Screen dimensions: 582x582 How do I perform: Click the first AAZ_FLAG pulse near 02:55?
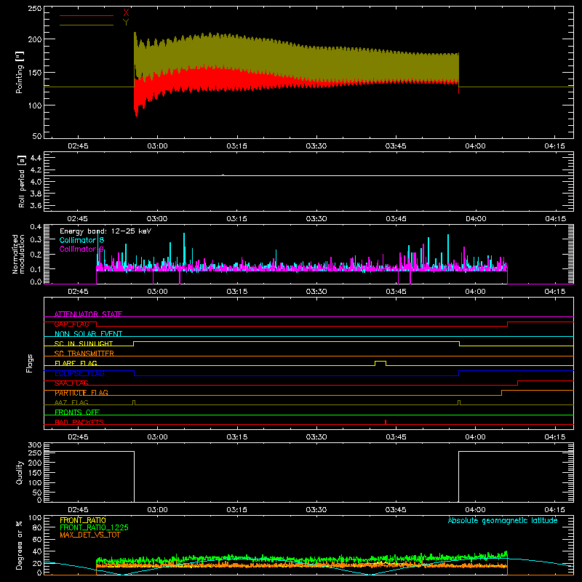pos(134,402)
